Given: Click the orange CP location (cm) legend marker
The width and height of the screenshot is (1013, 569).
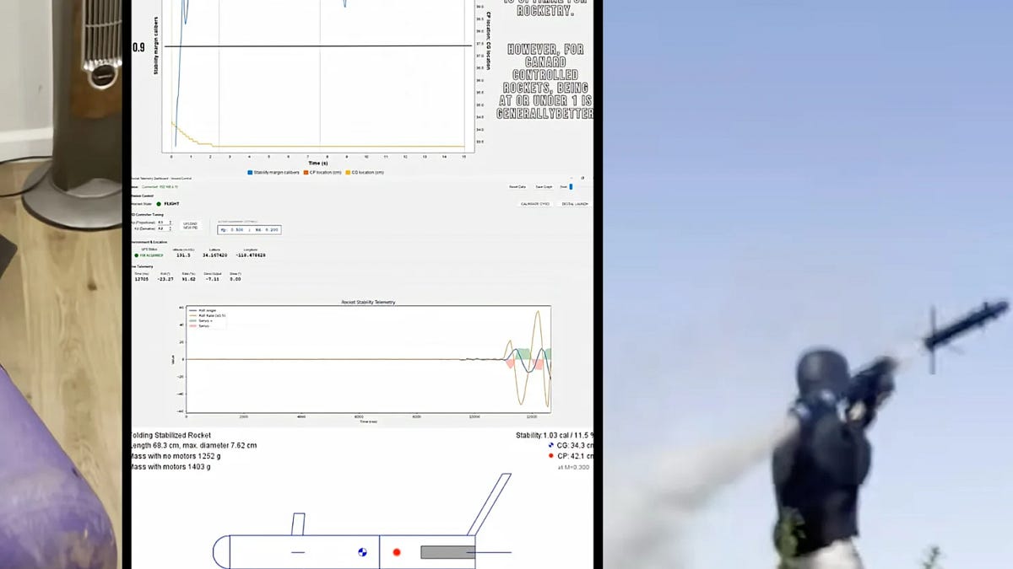Looking at the screenshot, I should point(307,171).
